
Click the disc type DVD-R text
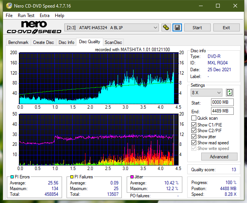(214, 56)
